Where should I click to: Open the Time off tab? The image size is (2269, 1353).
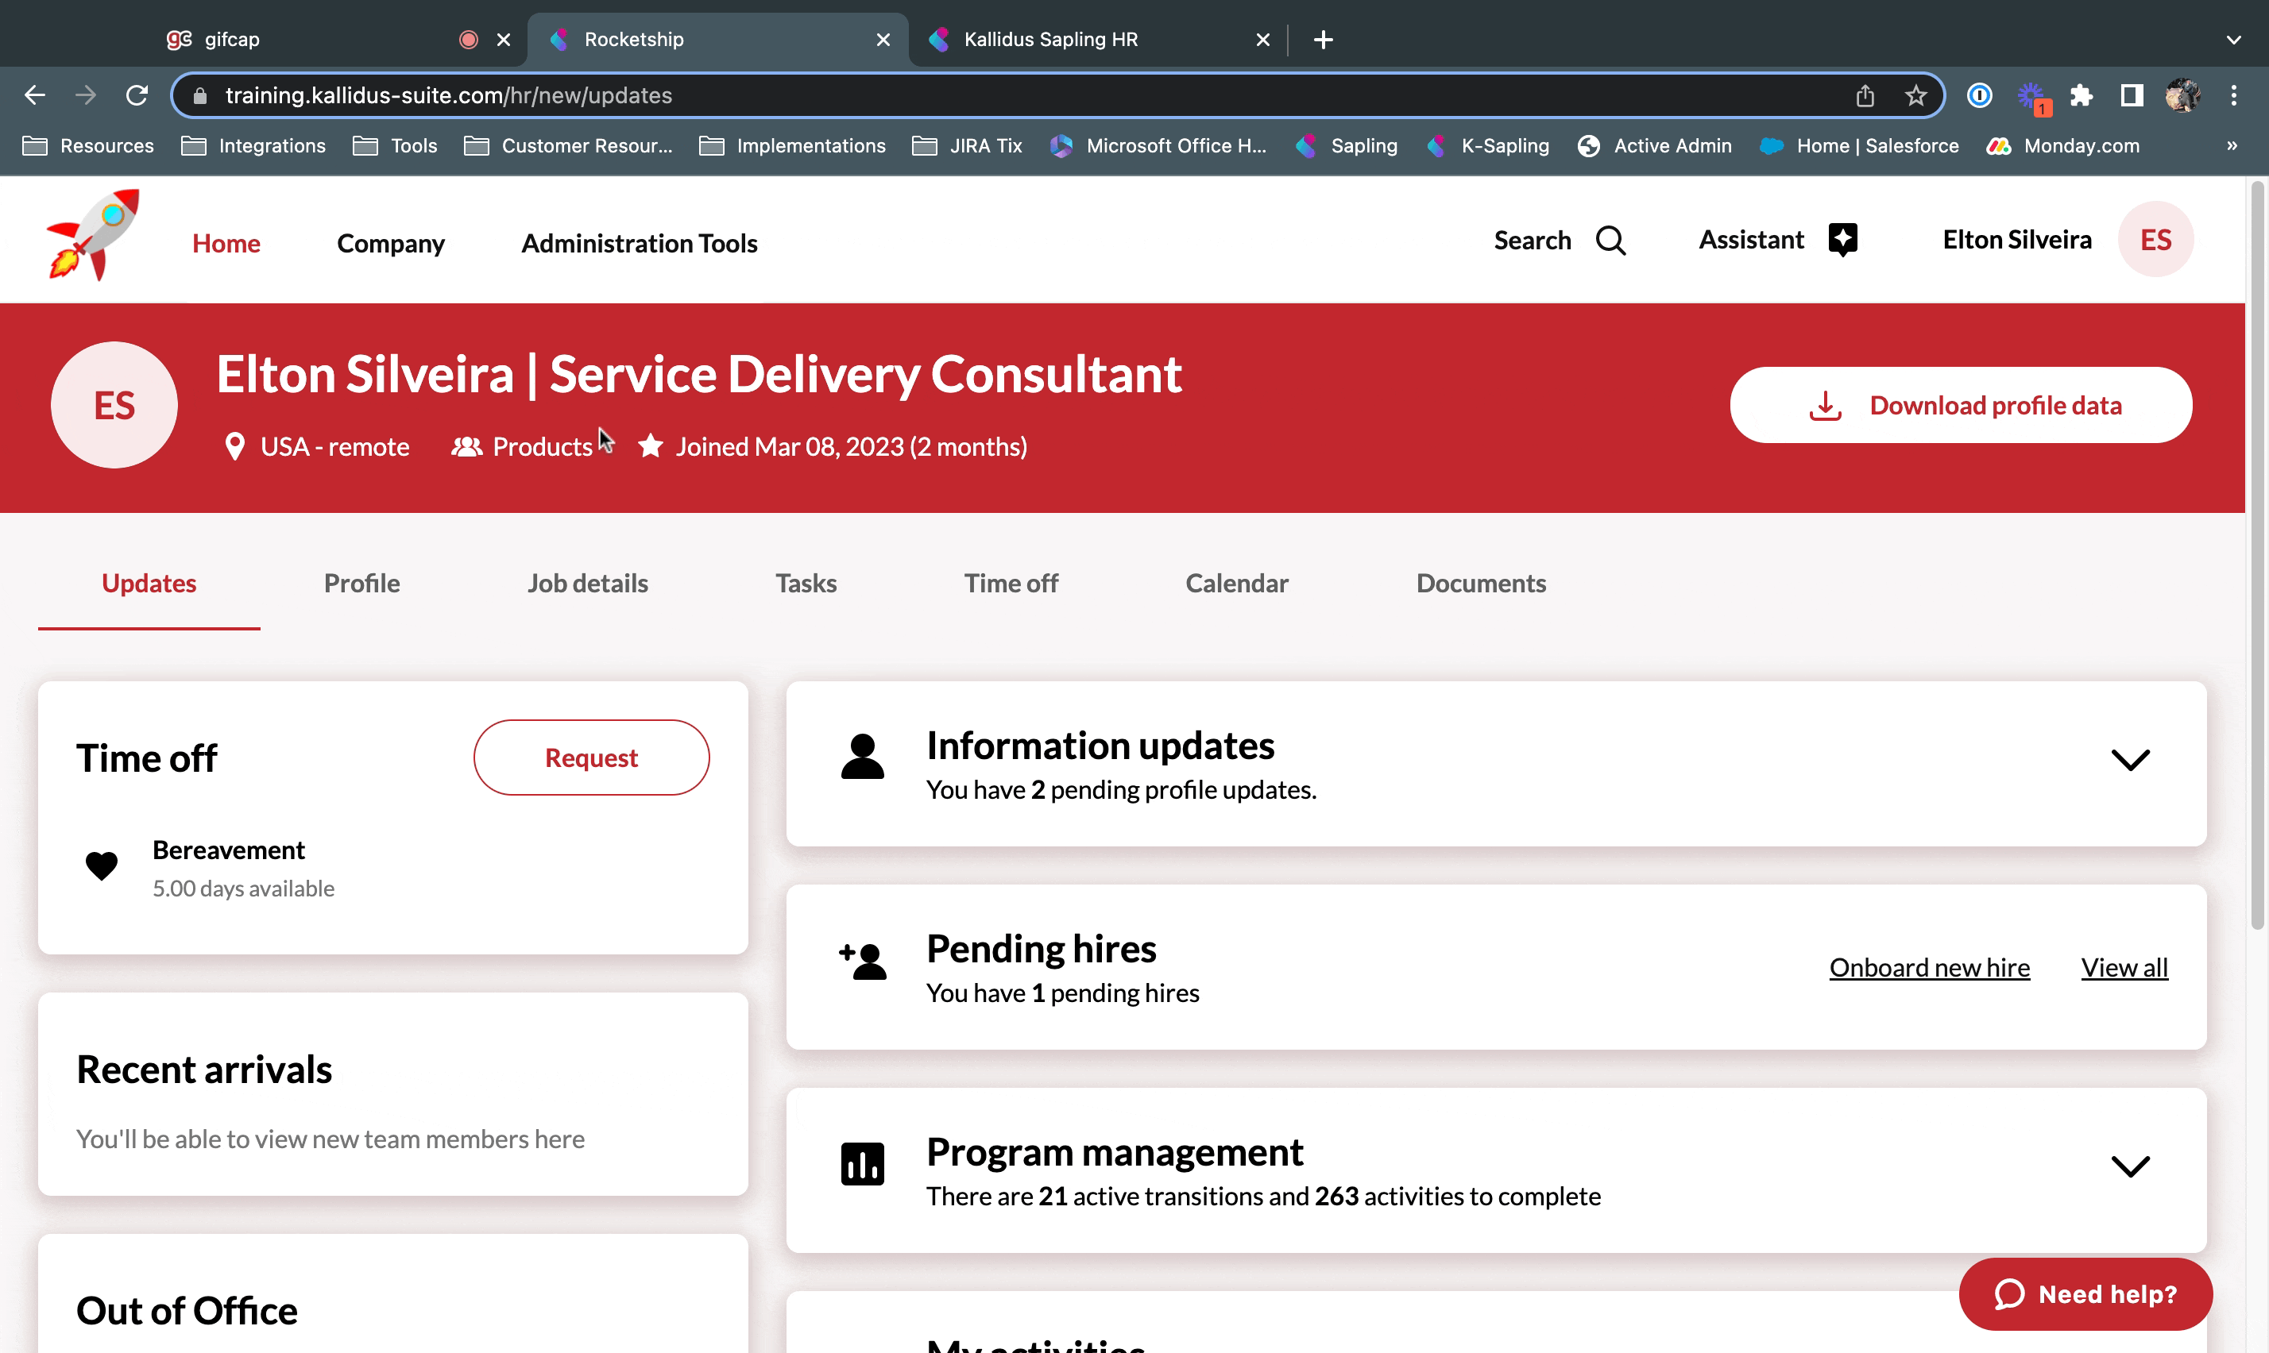tap(1011, 584)
